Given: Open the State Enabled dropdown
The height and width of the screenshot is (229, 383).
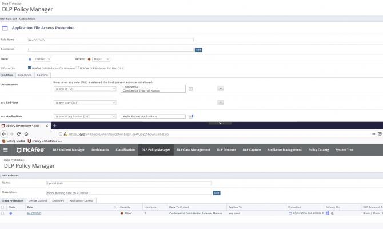Looking at the screenshot, I should (42, 59).
